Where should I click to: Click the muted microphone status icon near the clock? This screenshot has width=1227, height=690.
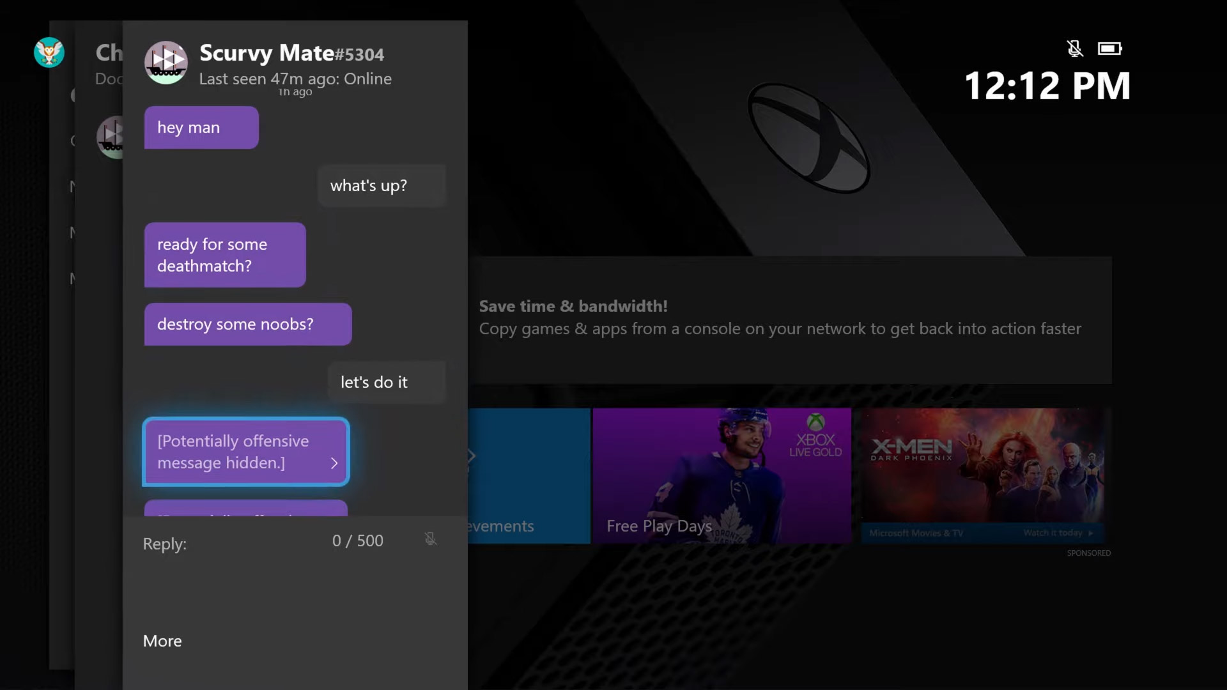(1075, 48)
